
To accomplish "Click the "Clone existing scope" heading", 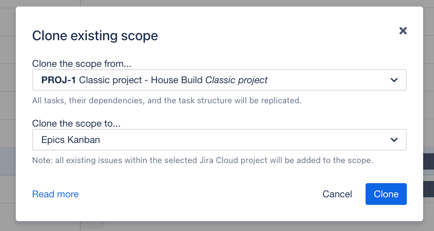I will tap(95, 36).
